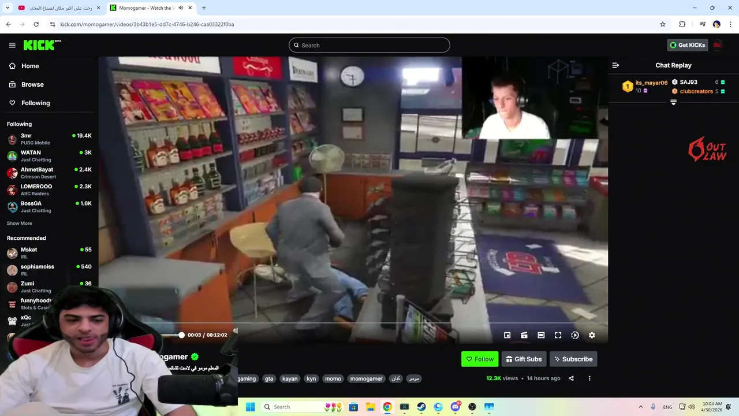Open Mskat recommended channel
The image size is (739, 416).
point(49,253)
